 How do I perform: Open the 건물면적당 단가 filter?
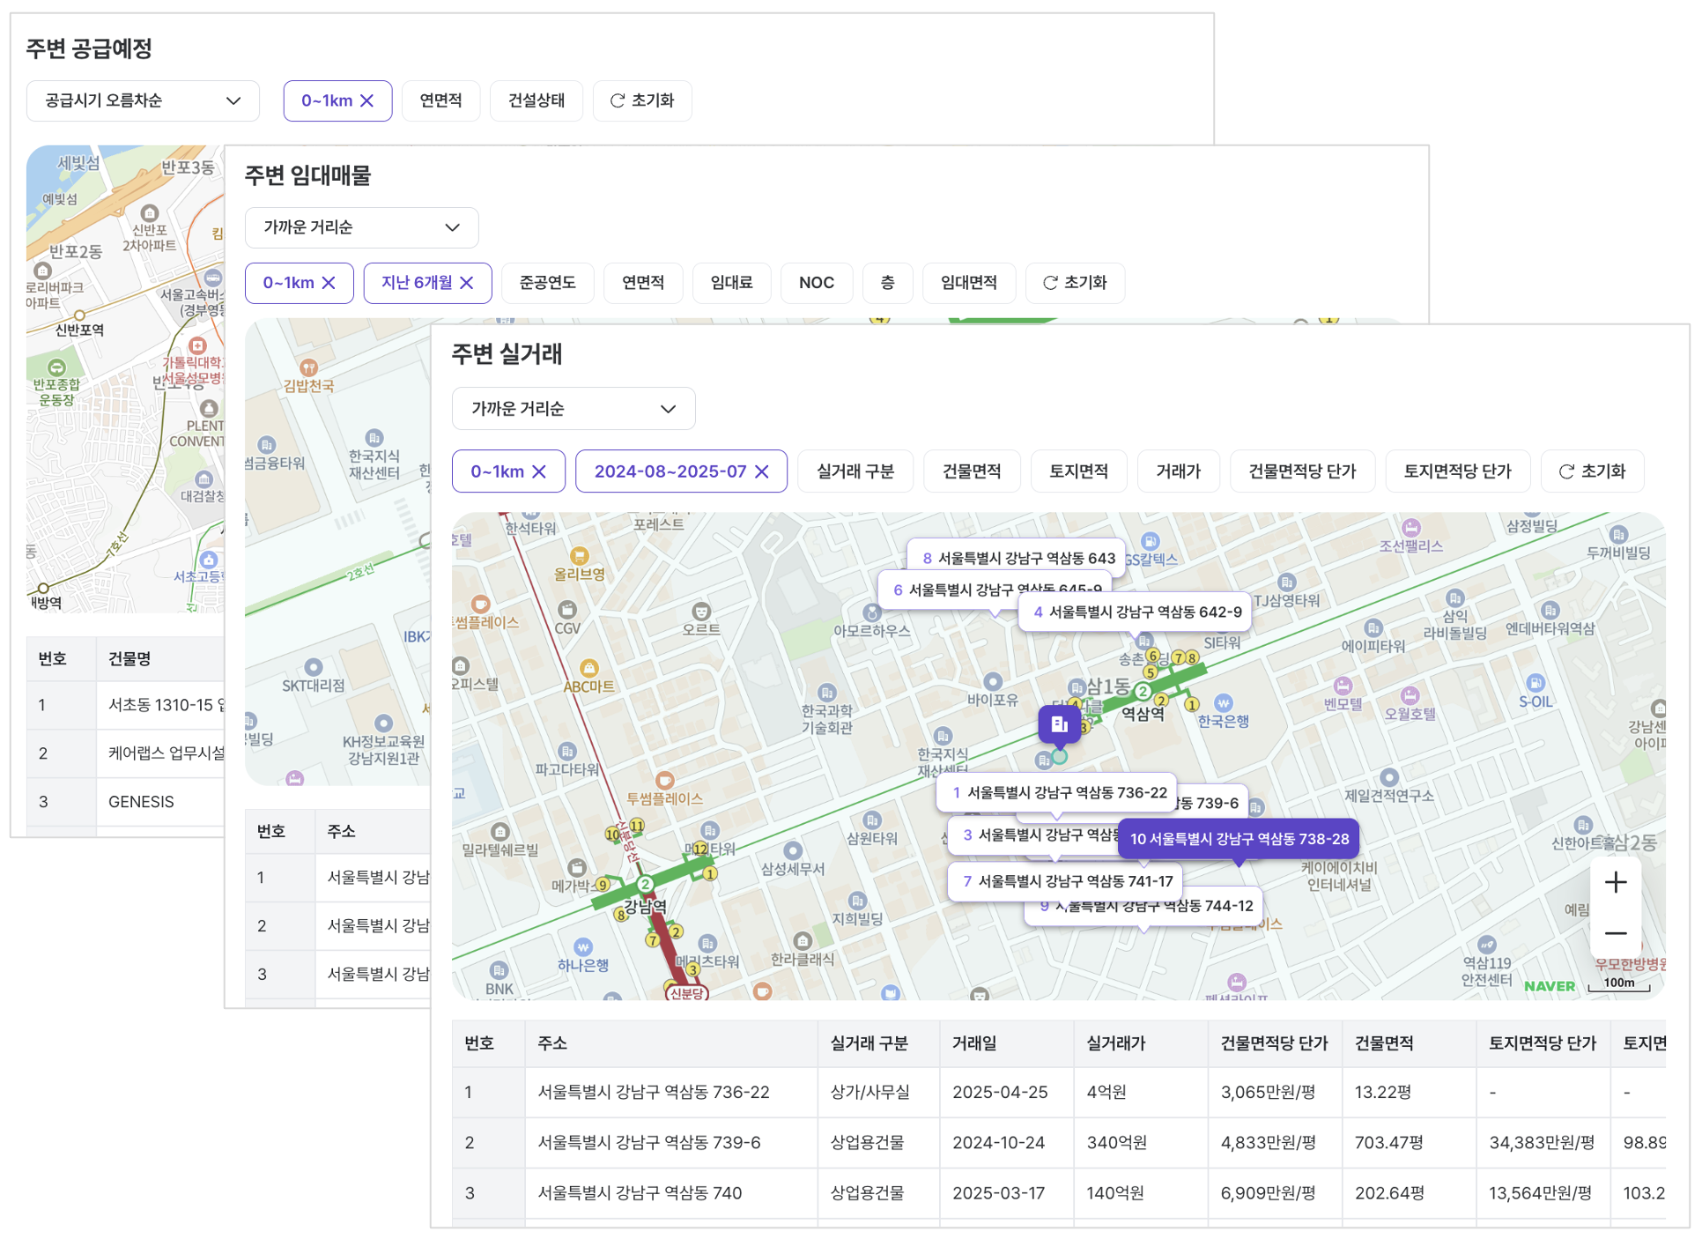coord(1302,471)
